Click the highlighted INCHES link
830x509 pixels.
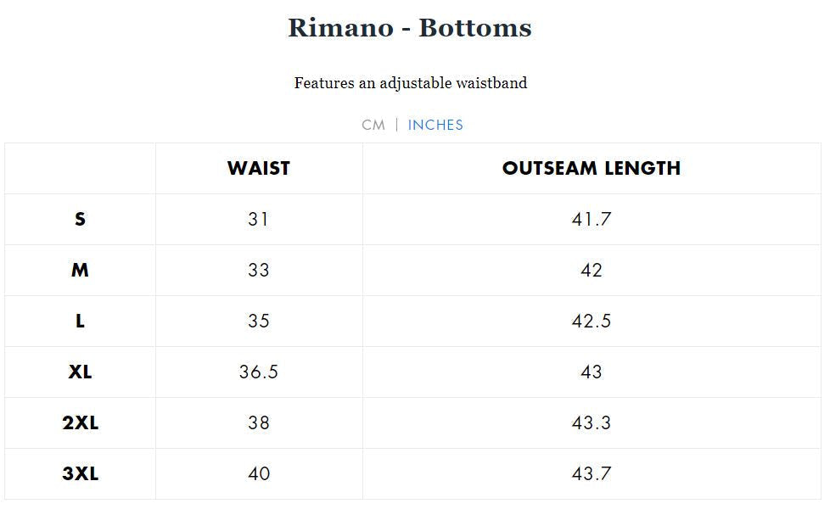click(435, 125)
